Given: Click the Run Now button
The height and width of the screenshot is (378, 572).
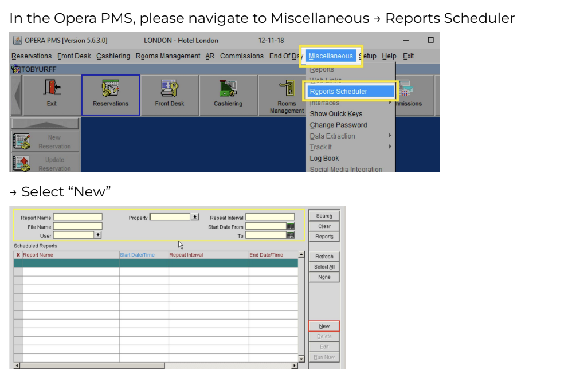Looking at the screenshot, I should (324, 357).
